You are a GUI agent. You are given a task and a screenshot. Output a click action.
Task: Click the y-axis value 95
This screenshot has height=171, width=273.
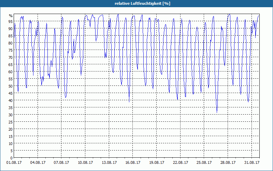click(x=11, y=22)
